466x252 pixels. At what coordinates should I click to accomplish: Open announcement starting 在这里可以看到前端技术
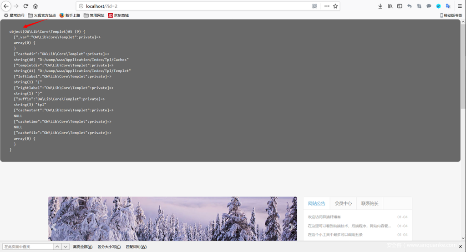[349, 226]
